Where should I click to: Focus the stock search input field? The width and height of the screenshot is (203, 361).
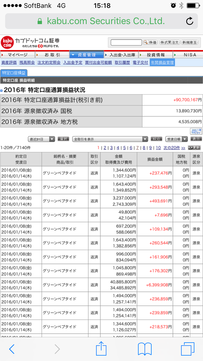[126, 43]
